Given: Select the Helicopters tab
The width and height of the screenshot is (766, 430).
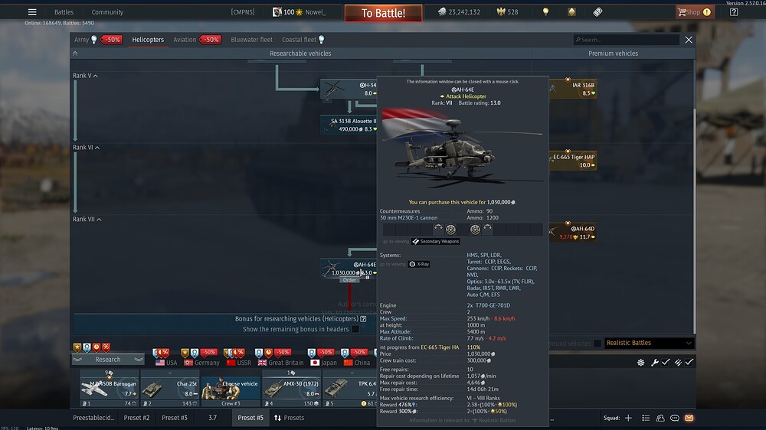Looking at the screenshot, I should coord(148,40).
